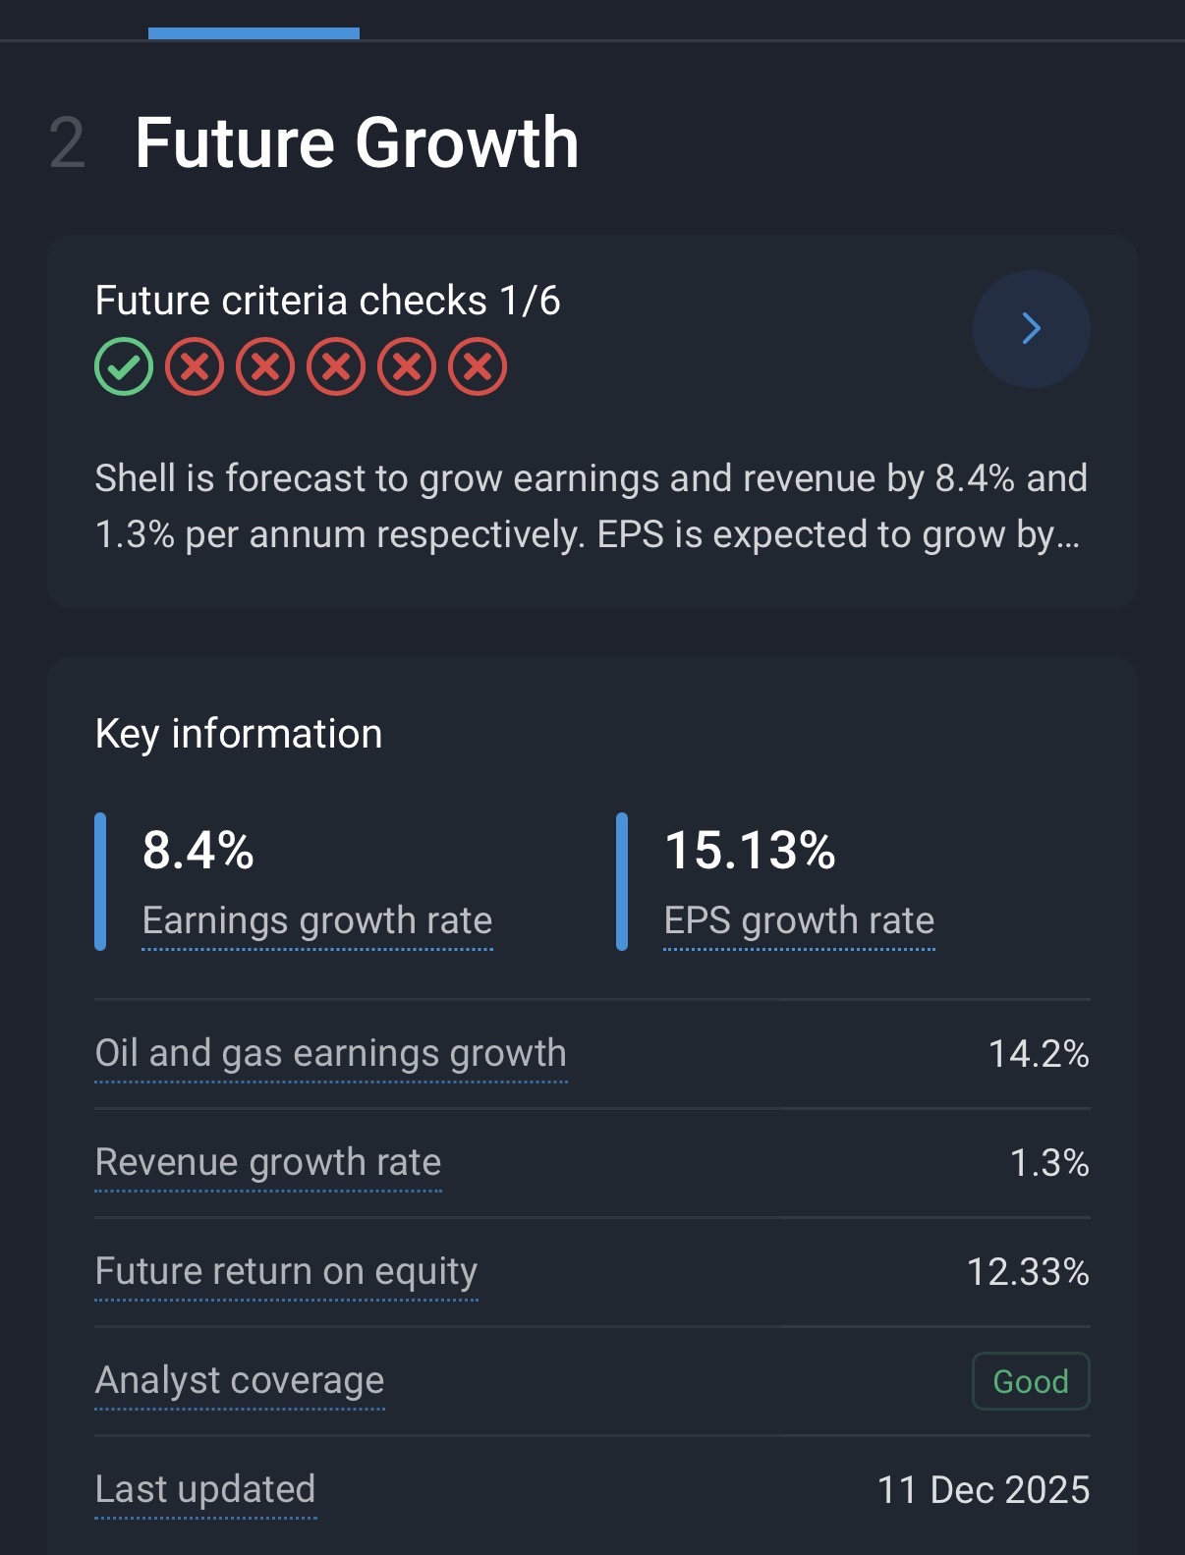Click the third red failed check icon
Screen dimensions: 1185x1555
(x=336, y=367)
